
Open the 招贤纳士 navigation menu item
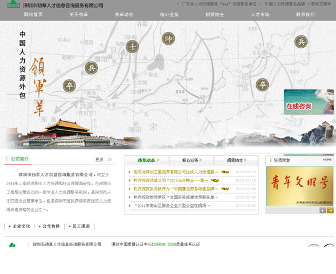pyautogui.click(x=215, y=14)
